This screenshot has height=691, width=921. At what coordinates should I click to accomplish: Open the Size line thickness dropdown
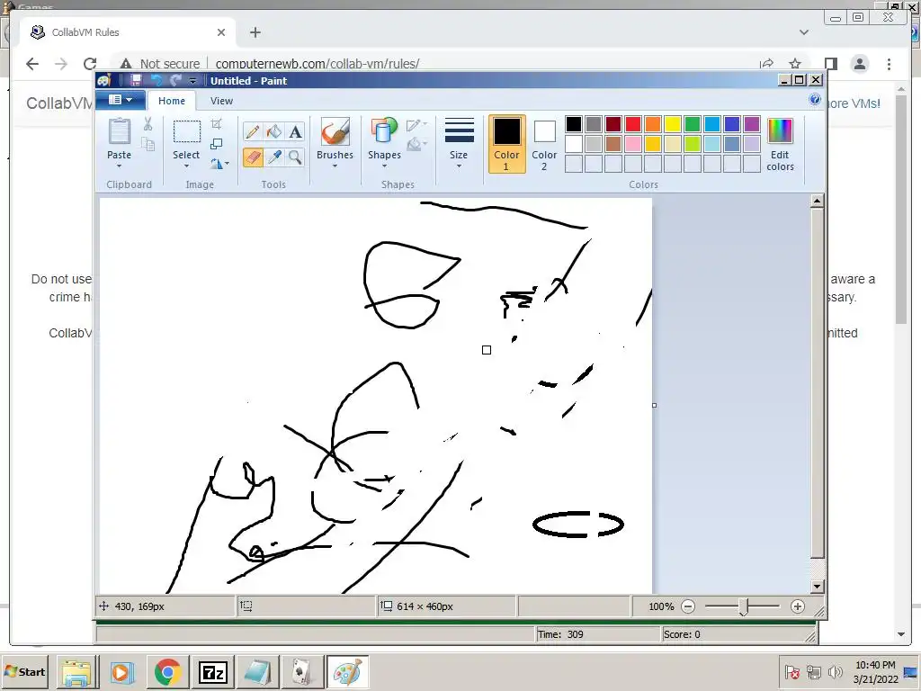point(459,145)
